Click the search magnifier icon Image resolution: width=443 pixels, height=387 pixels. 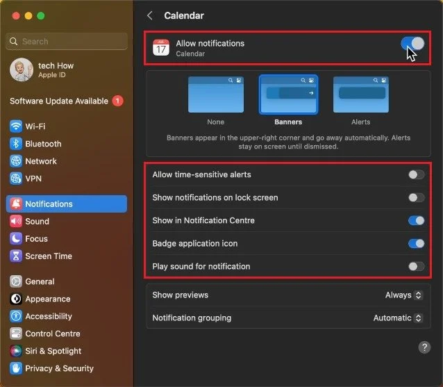13,41
